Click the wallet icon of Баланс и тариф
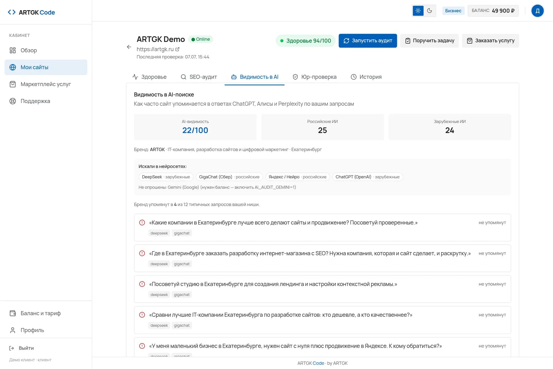The height and width of the screenshot is (369, 553). (13, 313)
